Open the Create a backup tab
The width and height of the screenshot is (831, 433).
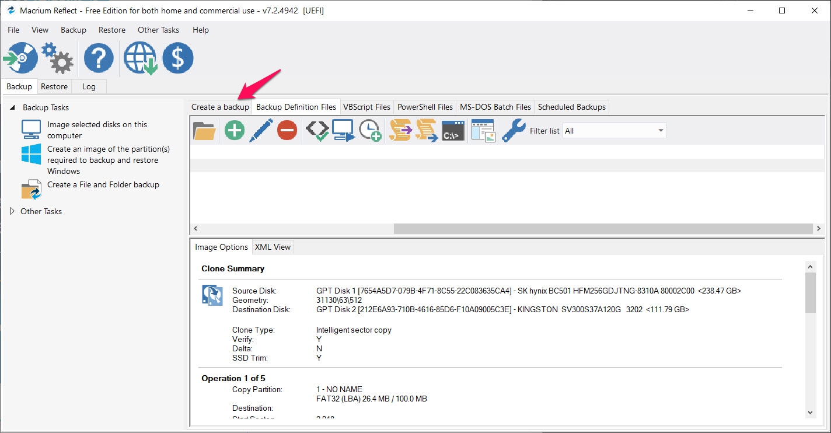[x=220, y=107]
